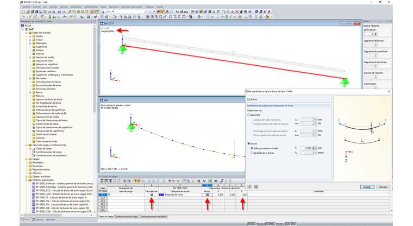Select Esfuerzo medio en el cable option
Viewport: 413px width, 226px height.
pos(252,148)
